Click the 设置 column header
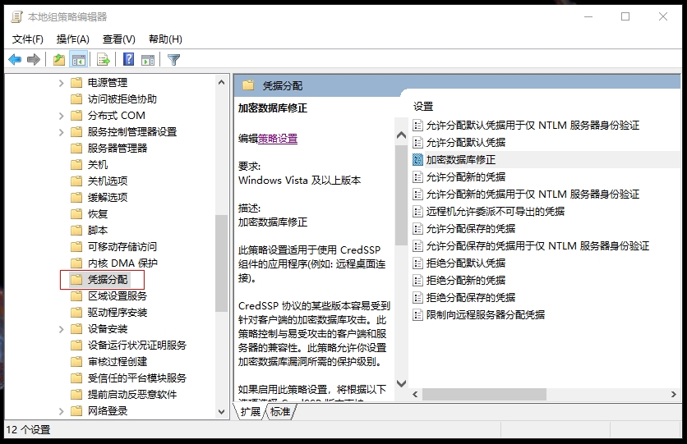Viewport: 687px width, 444px height. tap(423, 107)
